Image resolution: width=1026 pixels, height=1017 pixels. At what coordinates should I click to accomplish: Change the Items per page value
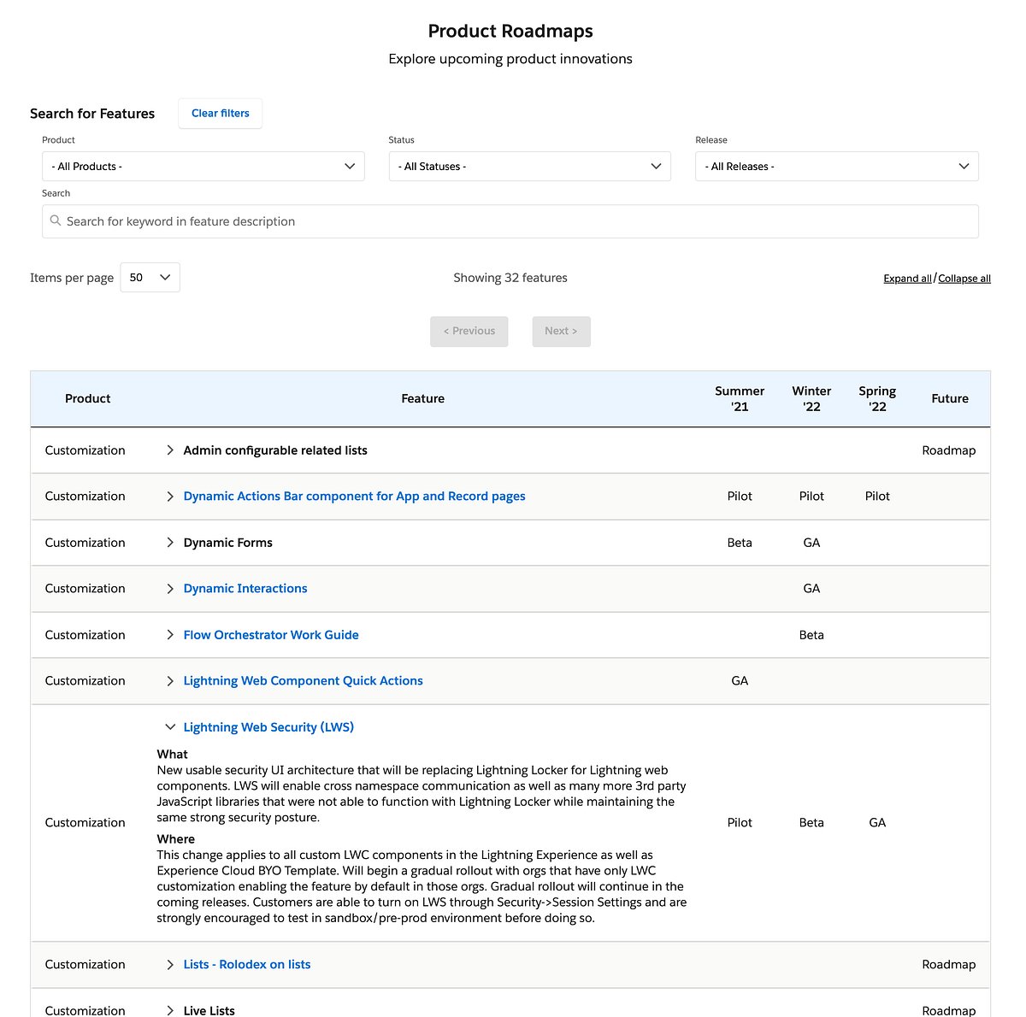tap(150, 277)
